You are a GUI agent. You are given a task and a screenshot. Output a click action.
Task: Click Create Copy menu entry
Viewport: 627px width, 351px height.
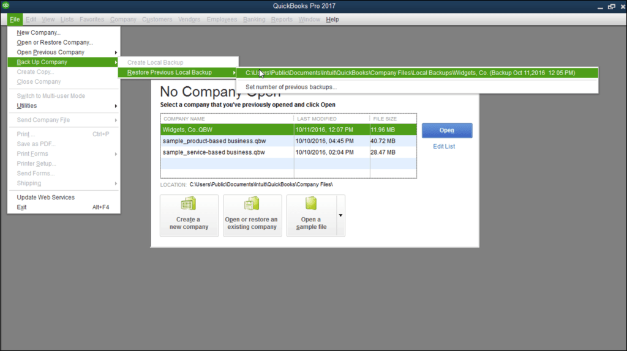click(x=64, y=72)
